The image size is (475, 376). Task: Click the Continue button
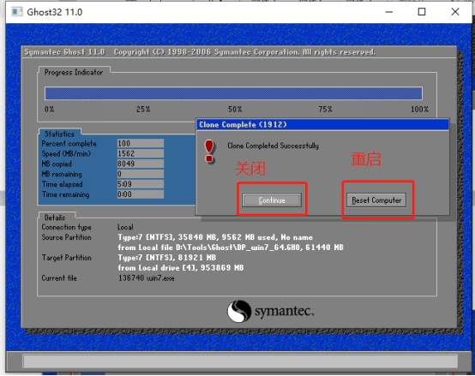click(x=272, y=200)
